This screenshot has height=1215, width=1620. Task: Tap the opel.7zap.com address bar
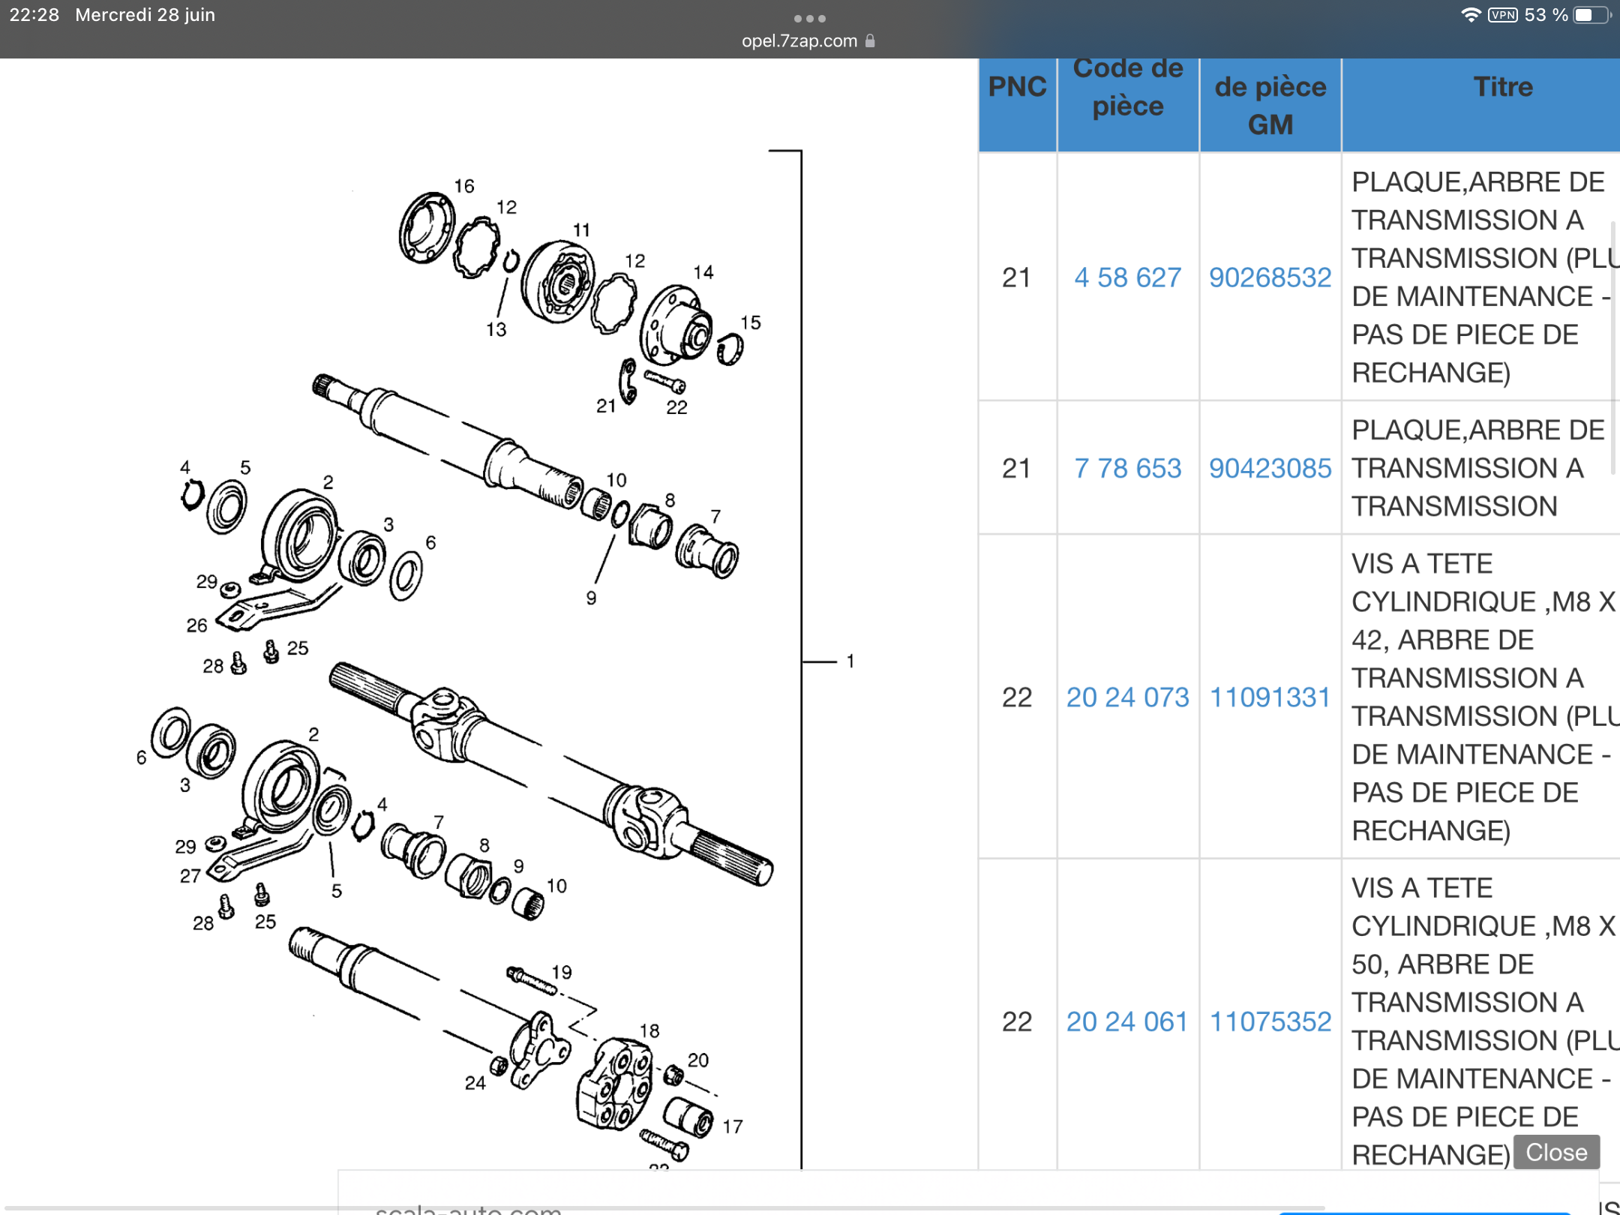(799, 40)
